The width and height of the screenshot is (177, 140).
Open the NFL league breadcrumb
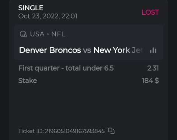pyautogui.click(x=58, y=34)
